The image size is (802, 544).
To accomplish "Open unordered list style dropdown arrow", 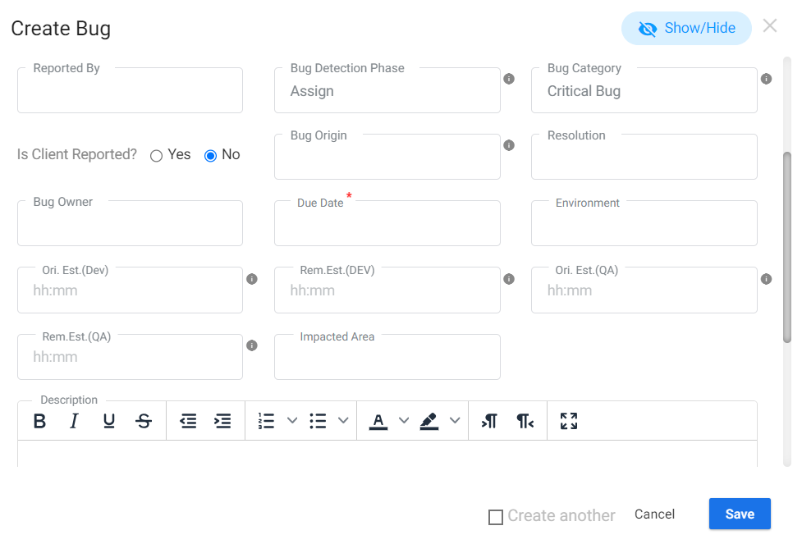I will tap(343, 421).
